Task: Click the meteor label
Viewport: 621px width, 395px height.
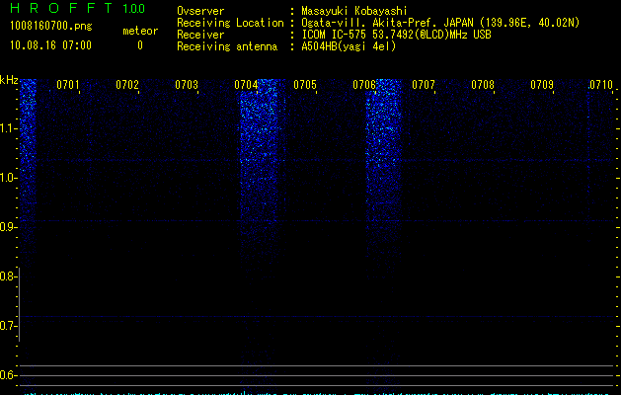Action: coord(140,31)
